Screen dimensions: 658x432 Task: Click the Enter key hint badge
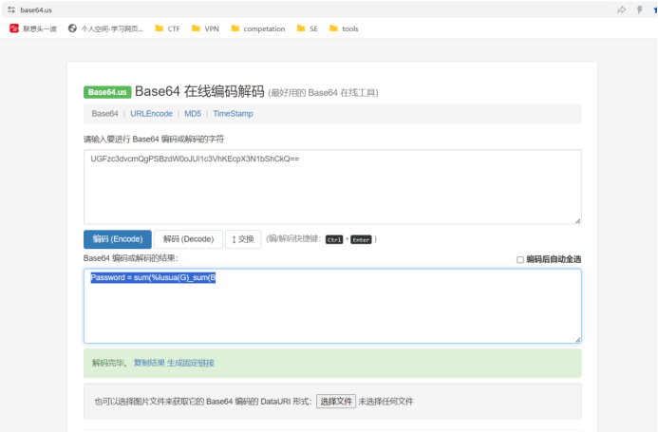pos(361,239)
